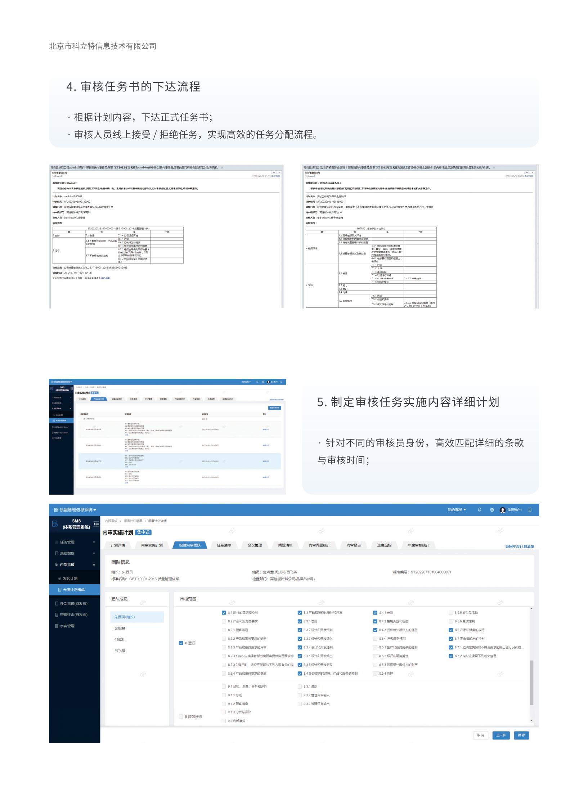Open settings via the gear icon
The height and width of the screenshot is (792, 588).
492,510
